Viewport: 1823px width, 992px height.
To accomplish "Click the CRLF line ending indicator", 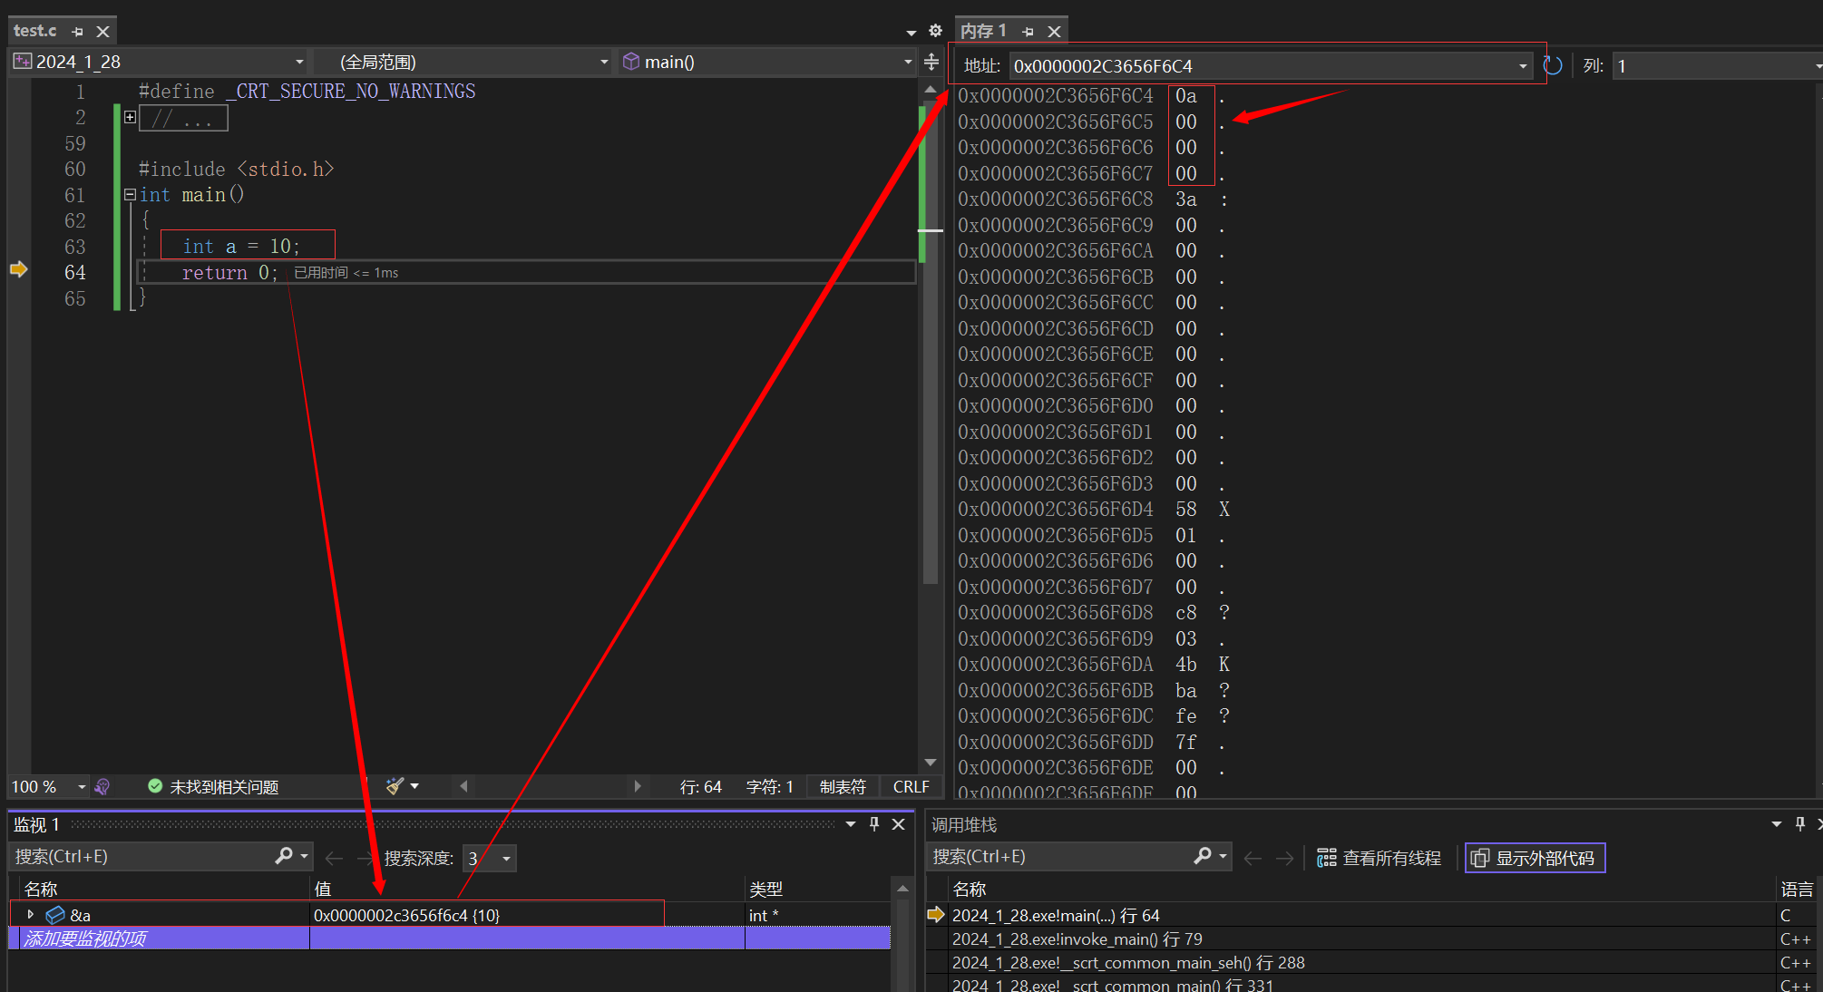I will pyautogui.click(x=911, y=787).
